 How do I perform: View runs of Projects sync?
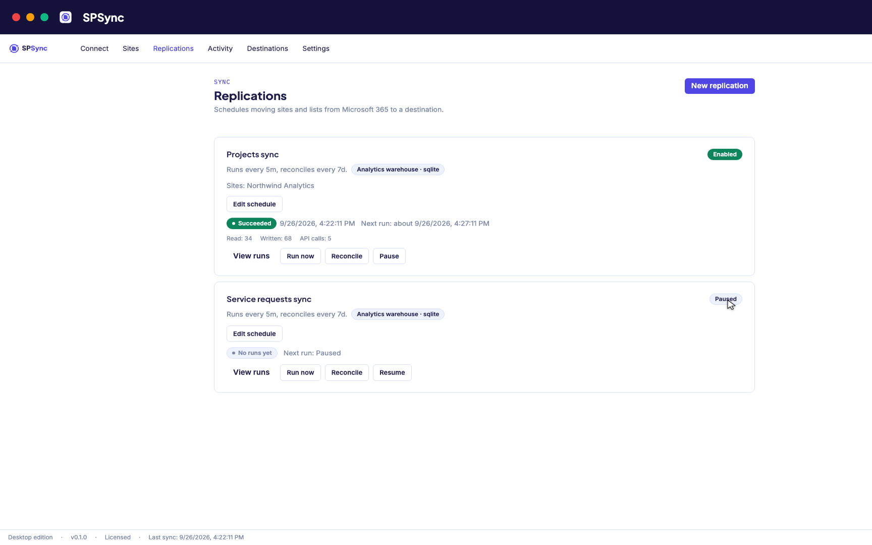(251, 256)
